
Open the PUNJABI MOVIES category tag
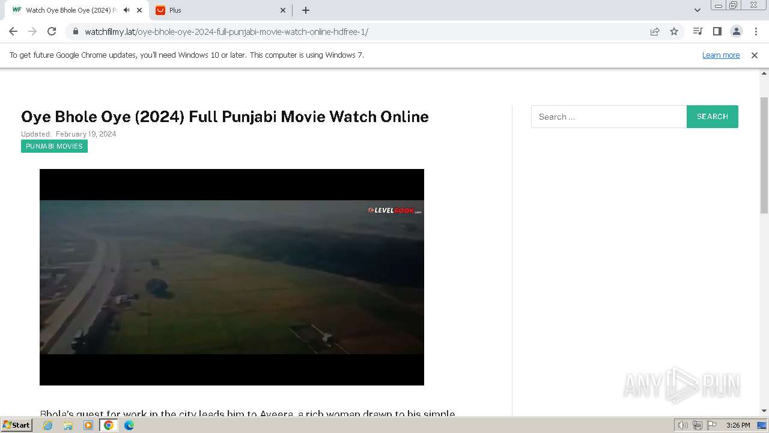click(x=54, y=146)
